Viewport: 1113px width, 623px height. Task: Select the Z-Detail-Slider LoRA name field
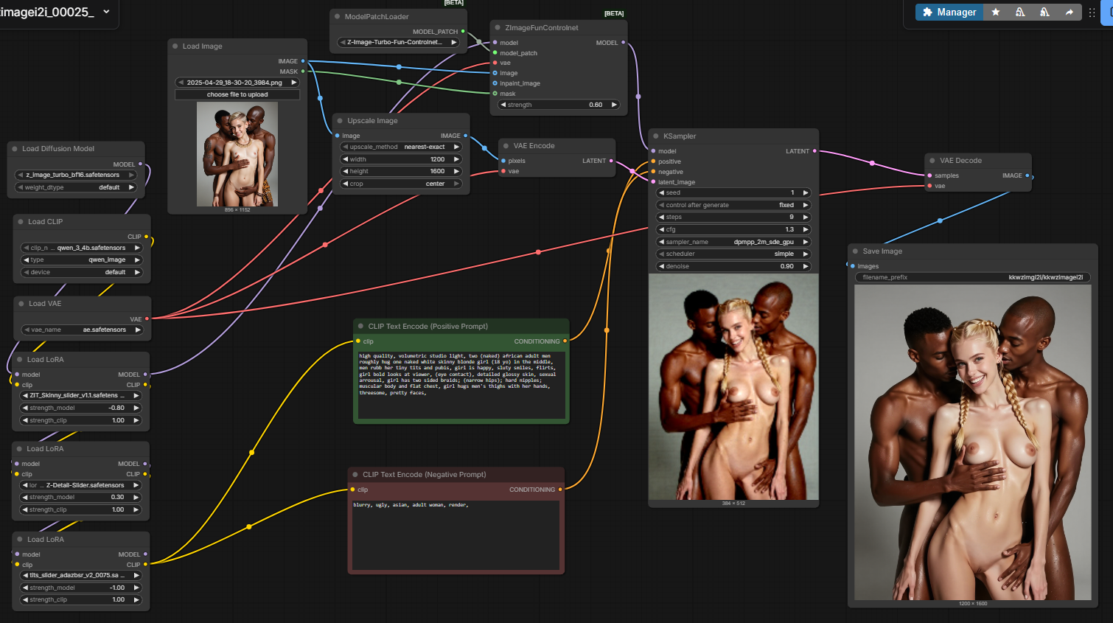click(80, 485)
